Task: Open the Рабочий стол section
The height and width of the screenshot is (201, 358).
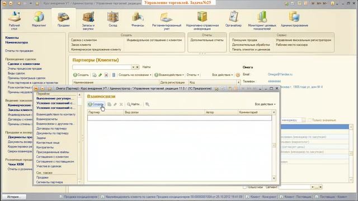Action: [14, 21]
